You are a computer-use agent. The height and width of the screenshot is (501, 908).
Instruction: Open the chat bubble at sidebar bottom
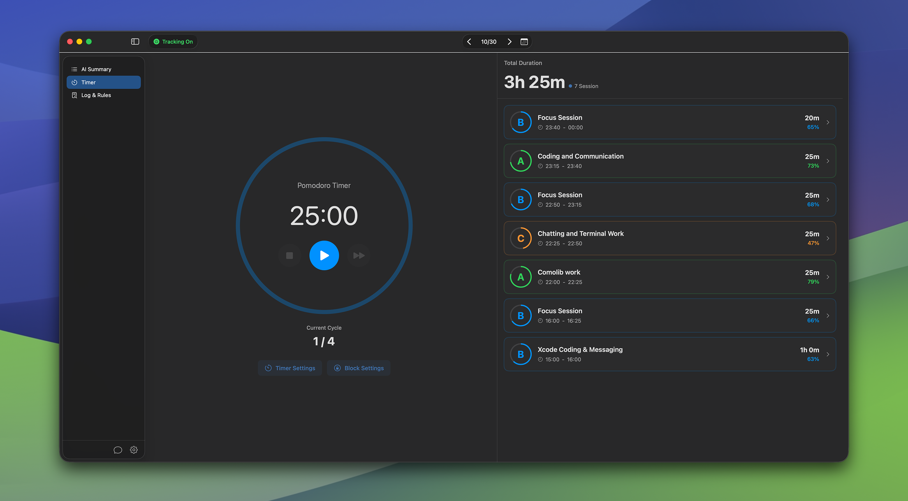(118, 450)
